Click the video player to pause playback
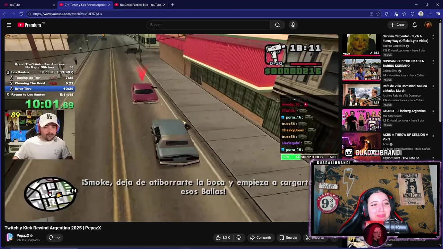The width and height of the screenshot is (443, 249). [171, 128]
